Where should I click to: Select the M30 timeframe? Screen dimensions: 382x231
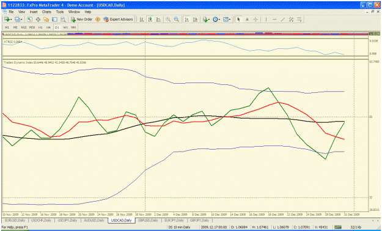coord(32,28)
